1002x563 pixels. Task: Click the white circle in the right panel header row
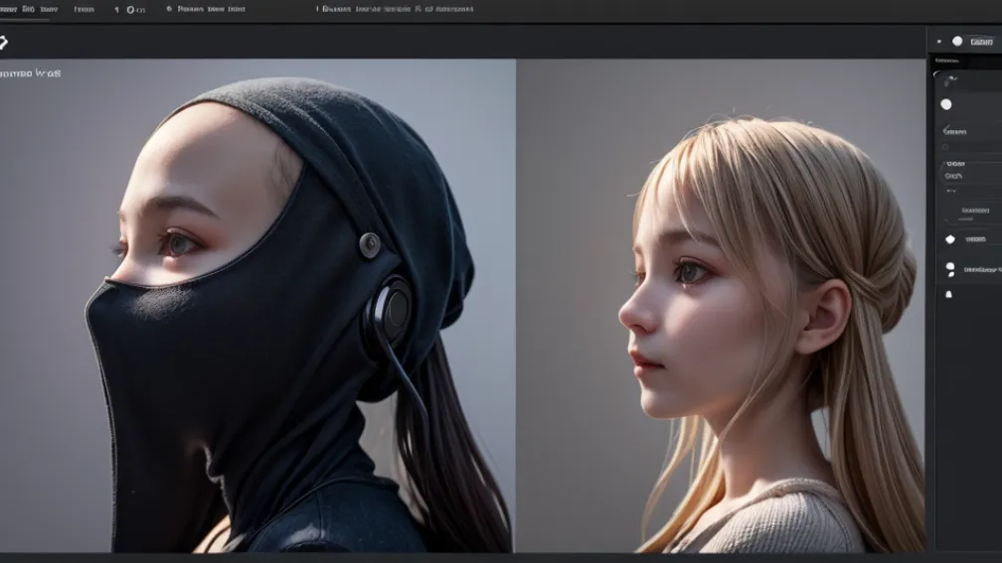pyautogui.click(x=957, y=42)
